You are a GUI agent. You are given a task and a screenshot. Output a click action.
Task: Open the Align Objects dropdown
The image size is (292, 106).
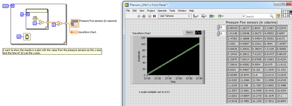(196, 16)
